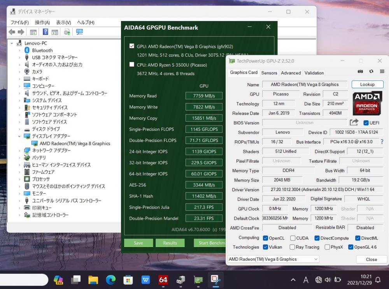Open the 表示(V) menu

pos(63,23)
